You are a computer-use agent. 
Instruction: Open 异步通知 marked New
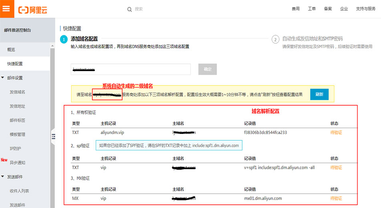tap(17, 162)
